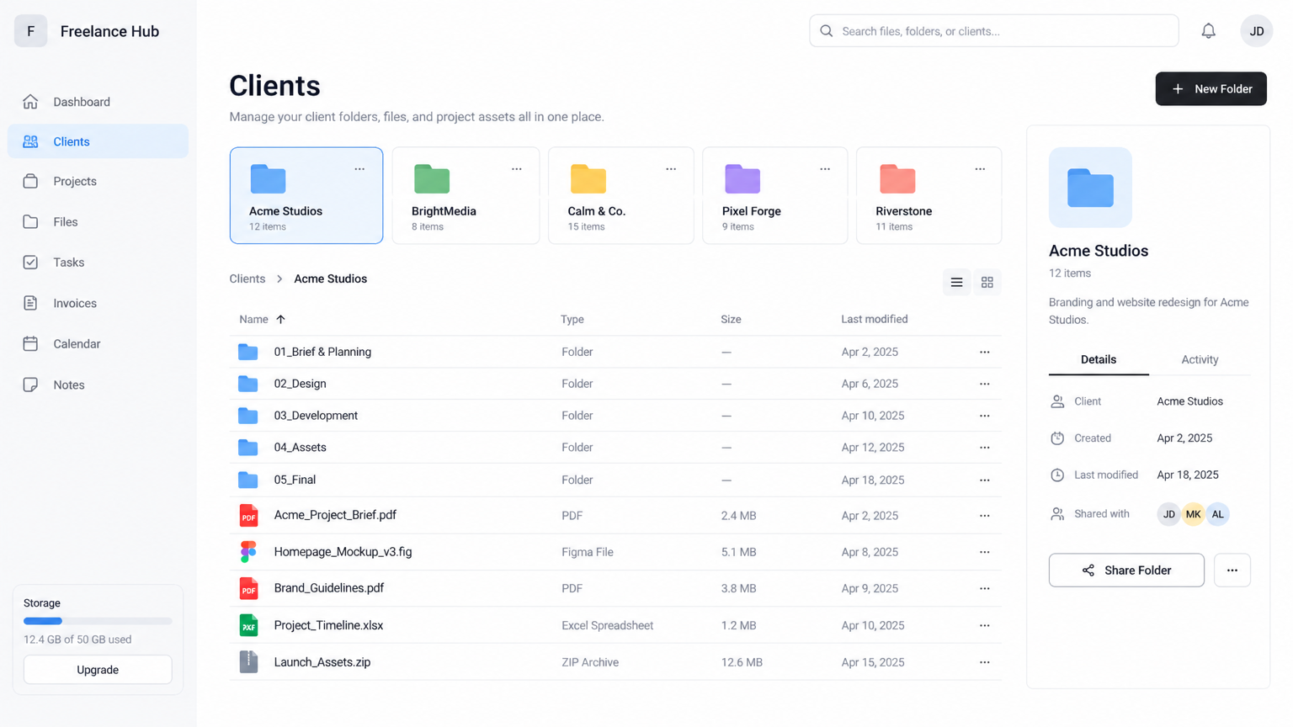Open the JD user avatar menu

(x=1256, y=31)
